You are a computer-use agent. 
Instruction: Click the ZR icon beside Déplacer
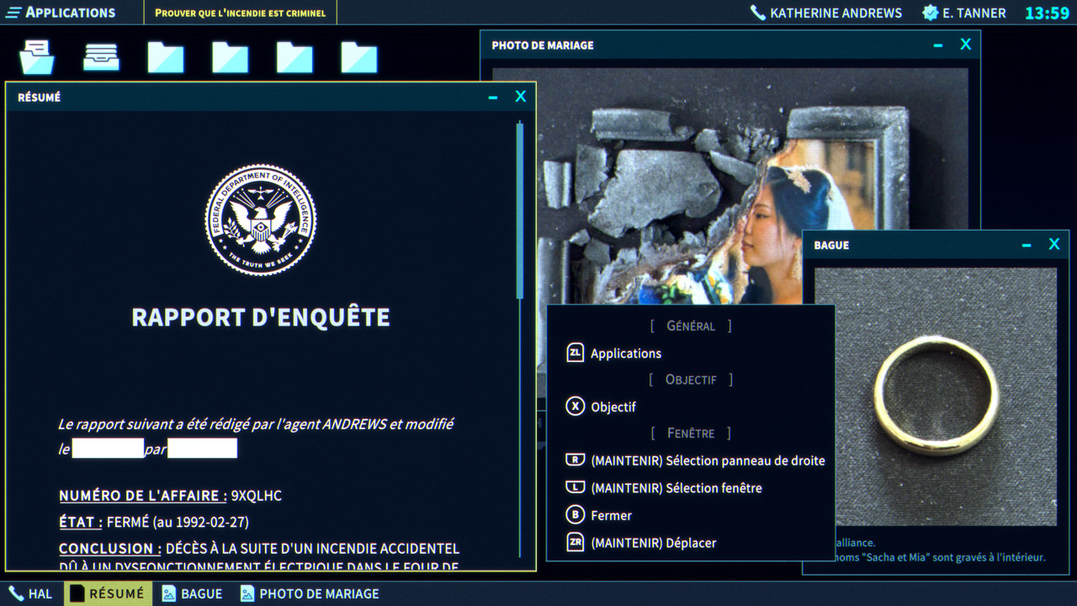click(x=575, y=543)
